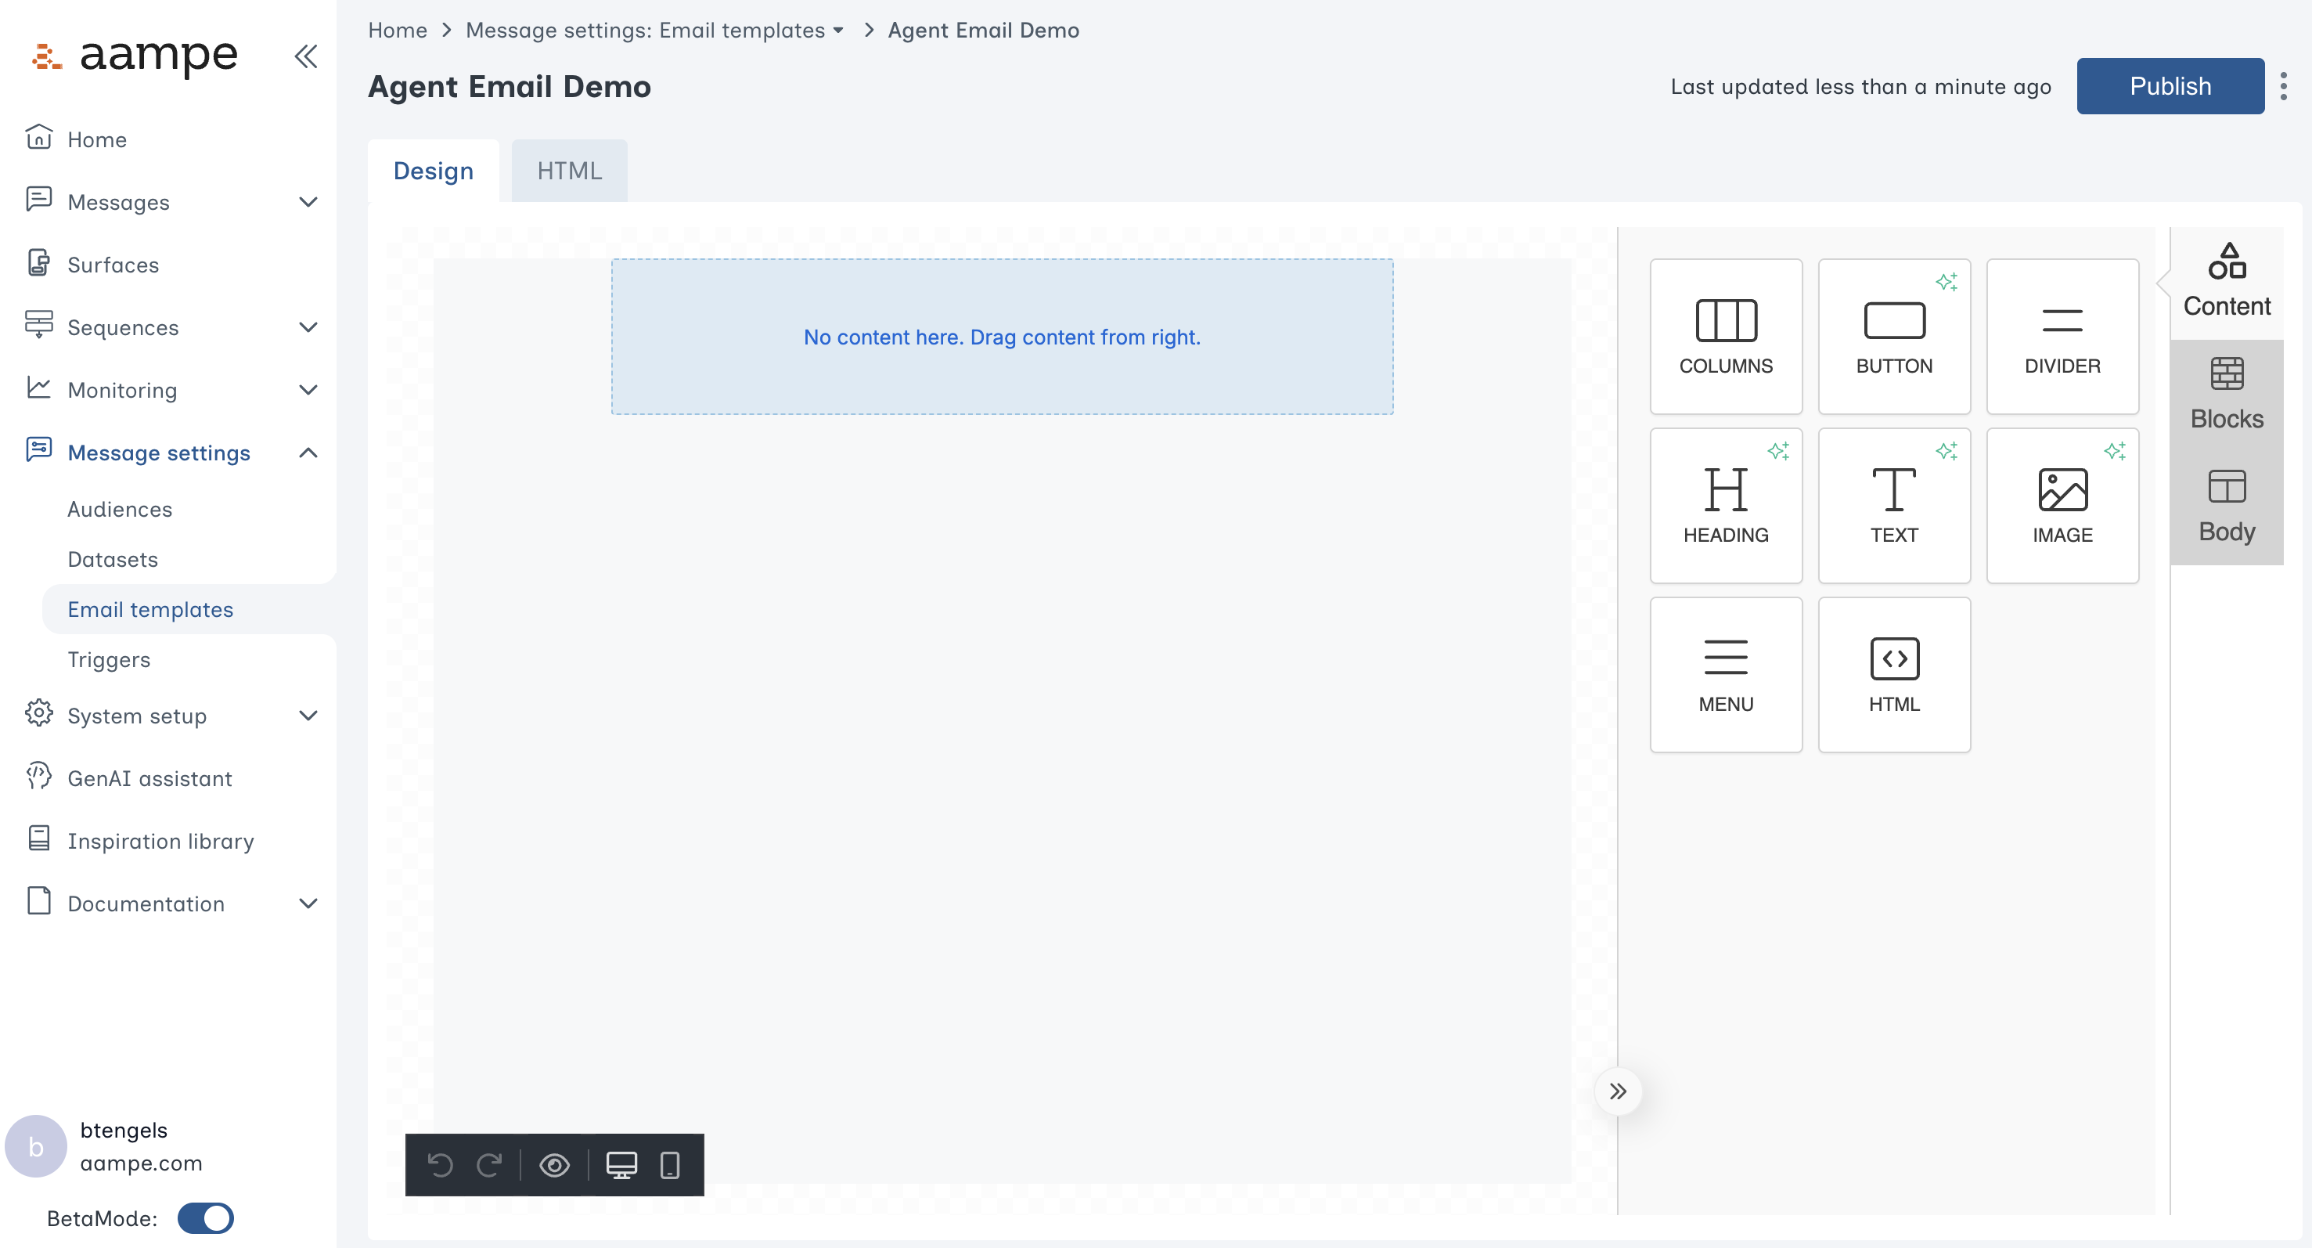Click the Agent Email Demo breadcrumb
2312x1248 pixels.
983,31
